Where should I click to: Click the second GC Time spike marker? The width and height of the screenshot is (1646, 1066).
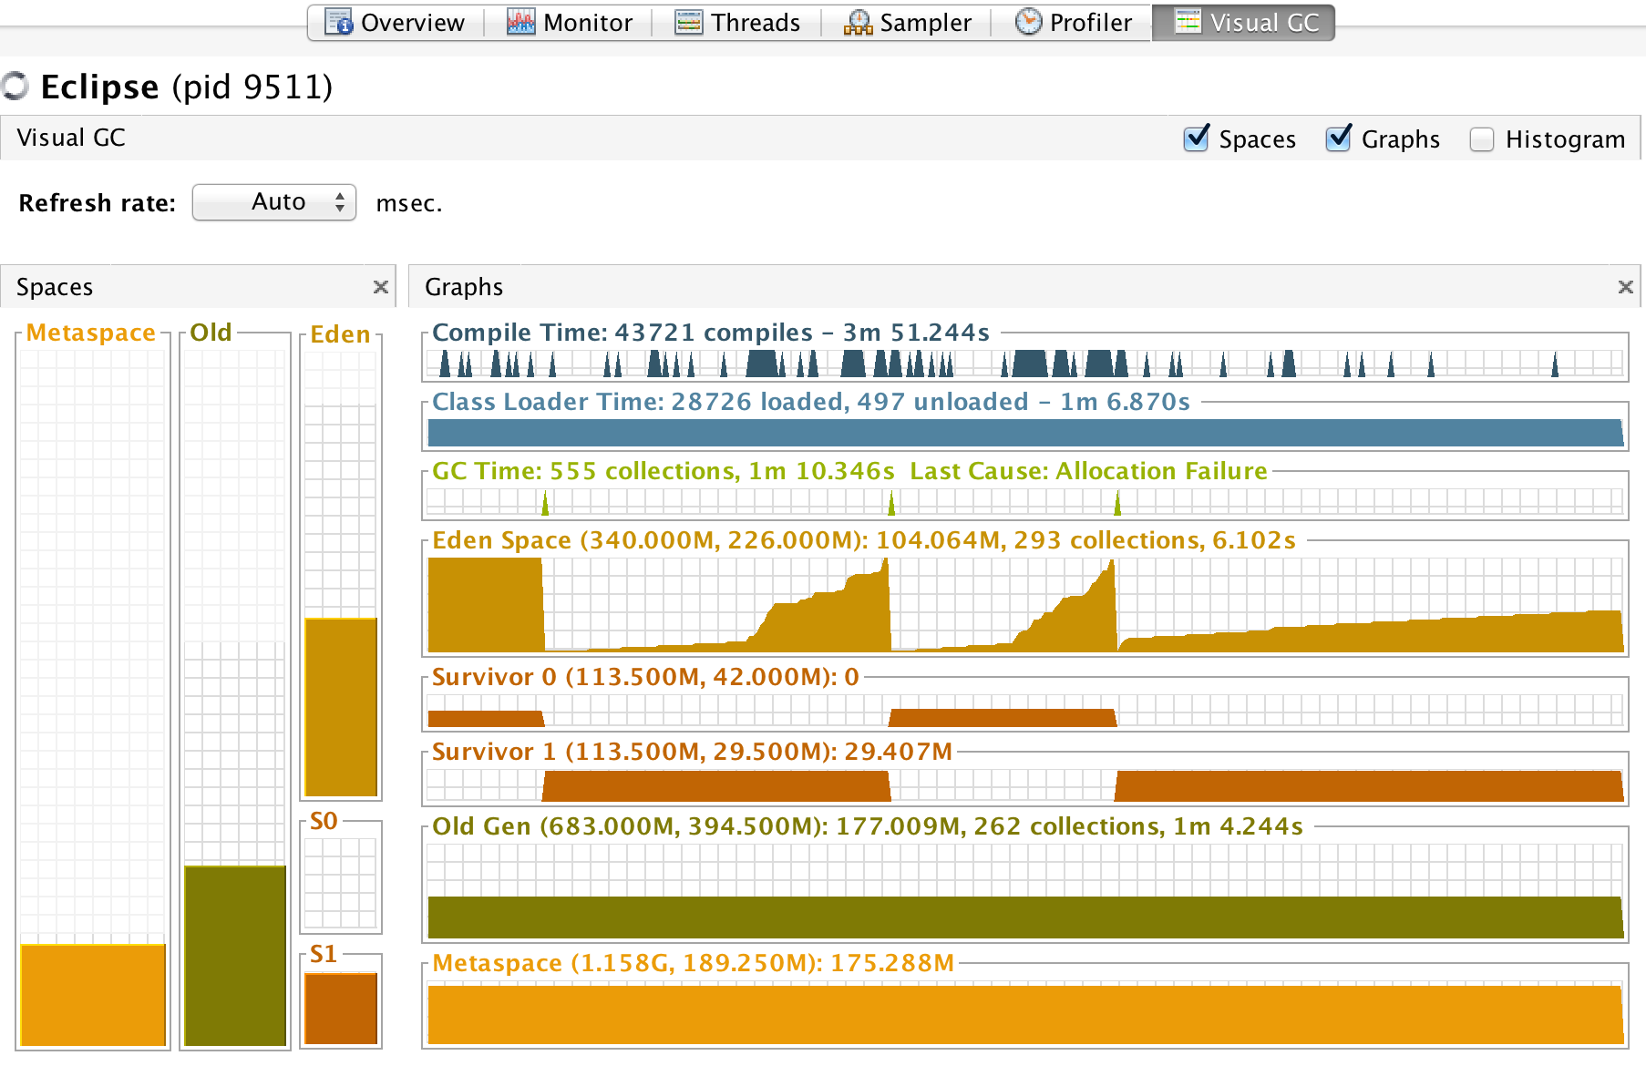coord(891,503)
